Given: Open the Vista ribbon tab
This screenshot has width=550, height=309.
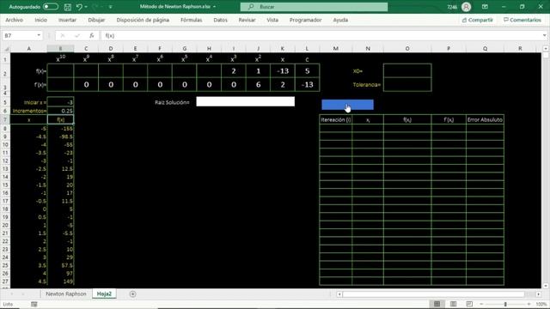Looking at the screenshot, I should [x=272, y=20].
